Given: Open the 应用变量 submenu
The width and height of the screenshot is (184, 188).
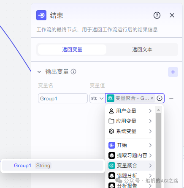Looking at the screenshot, I should click(x=130, y=121).
